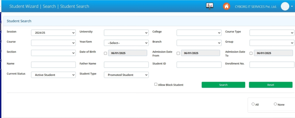Open the Student Type dropdown
Viewport: 295px width, 118px height.
126,75
